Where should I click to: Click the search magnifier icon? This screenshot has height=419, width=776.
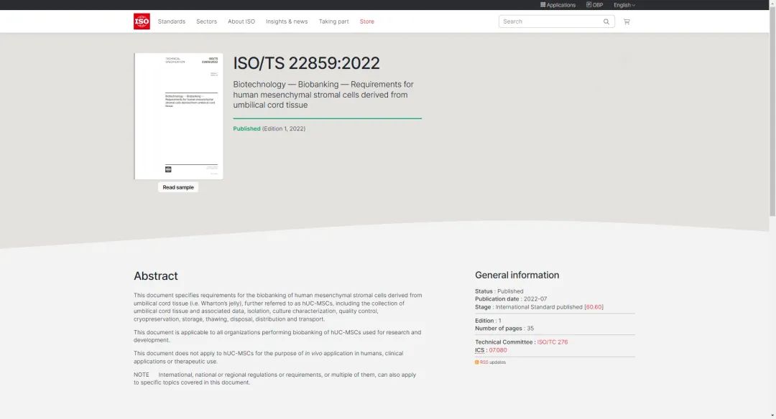(606, 22)
